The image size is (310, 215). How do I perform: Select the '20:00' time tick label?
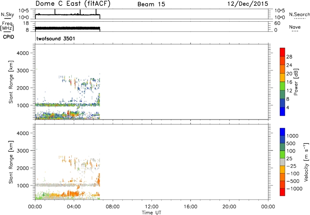(x=229, y=207)
